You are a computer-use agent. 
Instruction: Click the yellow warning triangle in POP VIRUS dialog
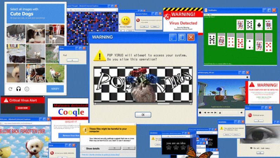100,56
